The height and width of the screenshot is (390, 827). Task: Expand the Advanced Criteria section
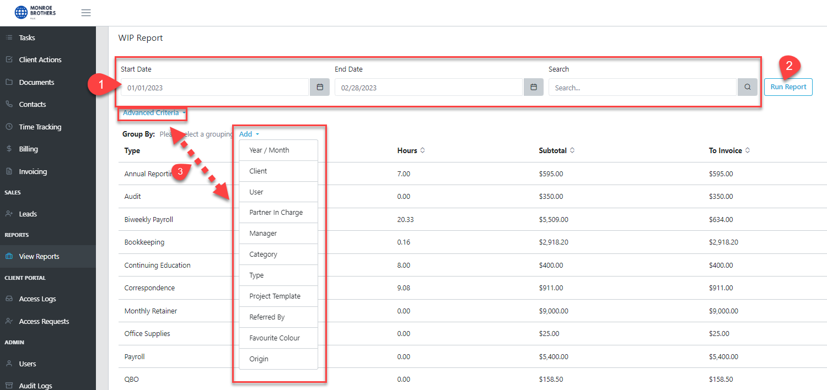[x=149, y=113]
